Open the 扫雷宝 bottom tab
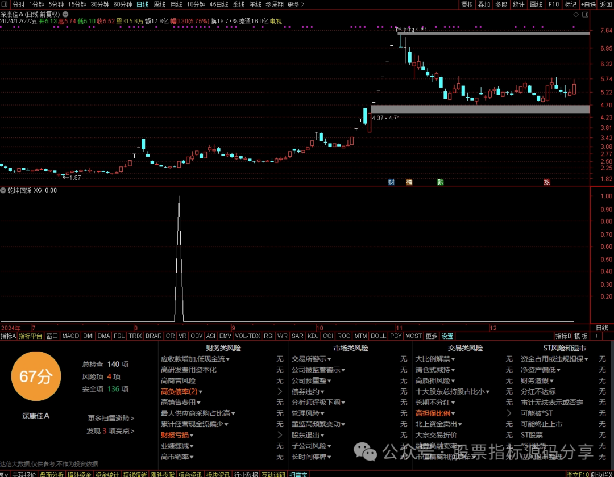 (298, 474)
